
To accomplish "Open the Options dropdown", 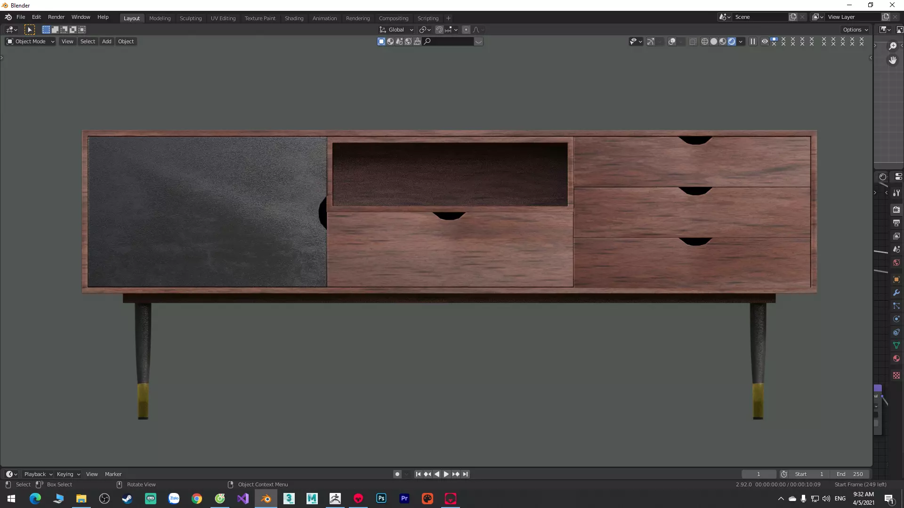I will (855, 30).
